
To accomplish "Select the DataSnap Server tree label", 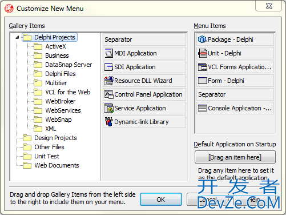I will [69, 65].
